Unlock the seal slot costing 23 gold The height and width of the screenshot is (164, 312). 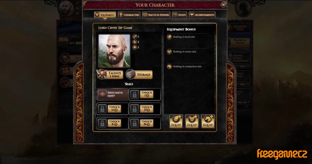tap(147, 109)
